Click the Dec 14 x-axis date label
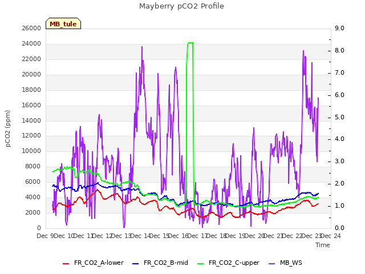The width and height of the screenshot is (365, 274). (140, 236)
